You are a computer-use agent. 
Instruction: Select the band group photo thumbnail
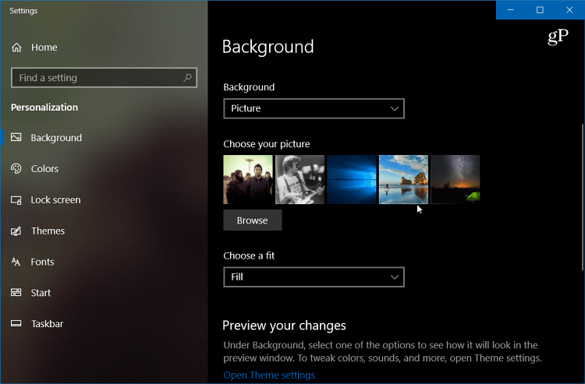point(248,179)
